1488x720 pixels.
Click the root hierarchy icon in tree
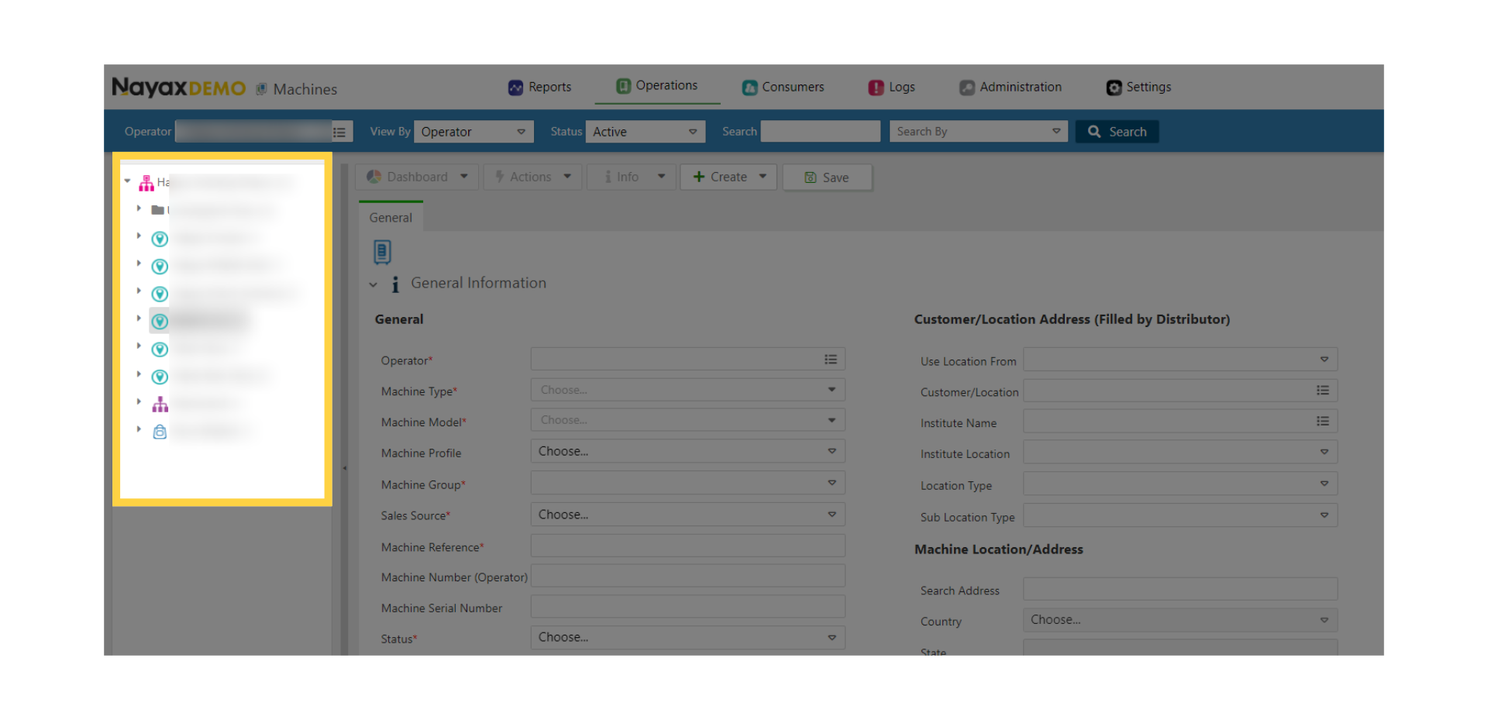146,184
